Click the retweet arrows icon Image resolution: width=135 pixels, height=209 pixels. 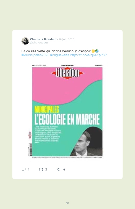(41, 169)
